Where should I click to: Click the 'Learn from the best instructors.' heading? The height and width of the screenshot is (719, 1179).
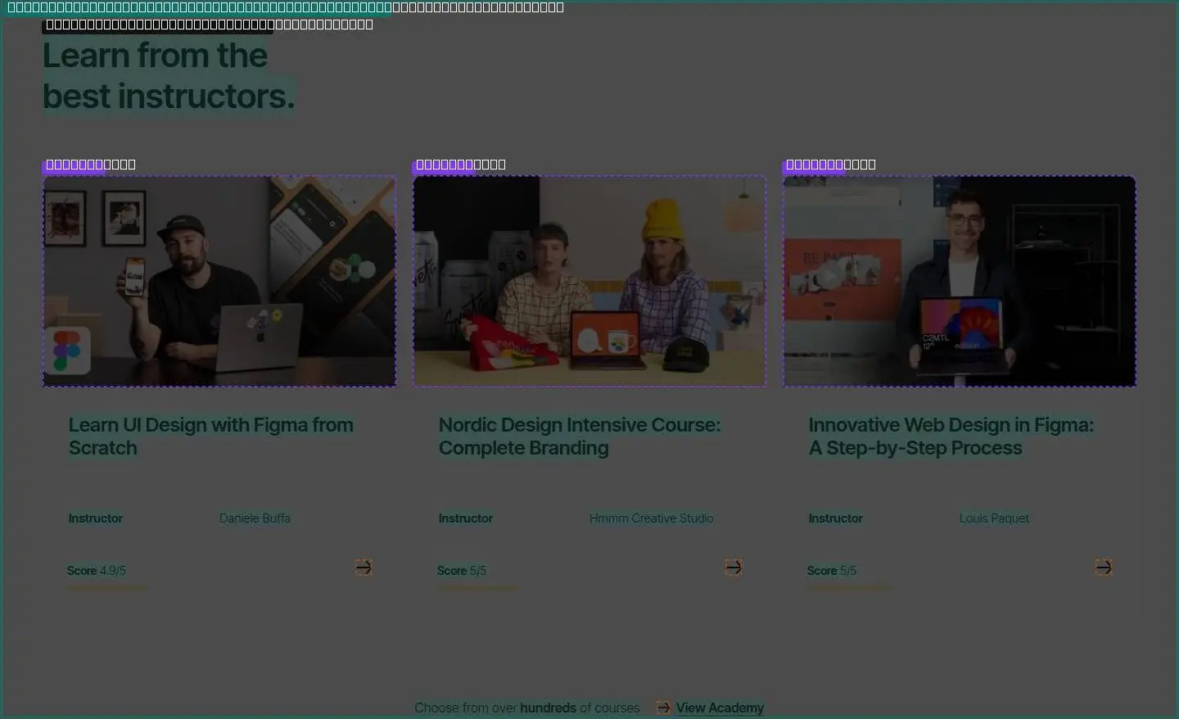[169, 76]
